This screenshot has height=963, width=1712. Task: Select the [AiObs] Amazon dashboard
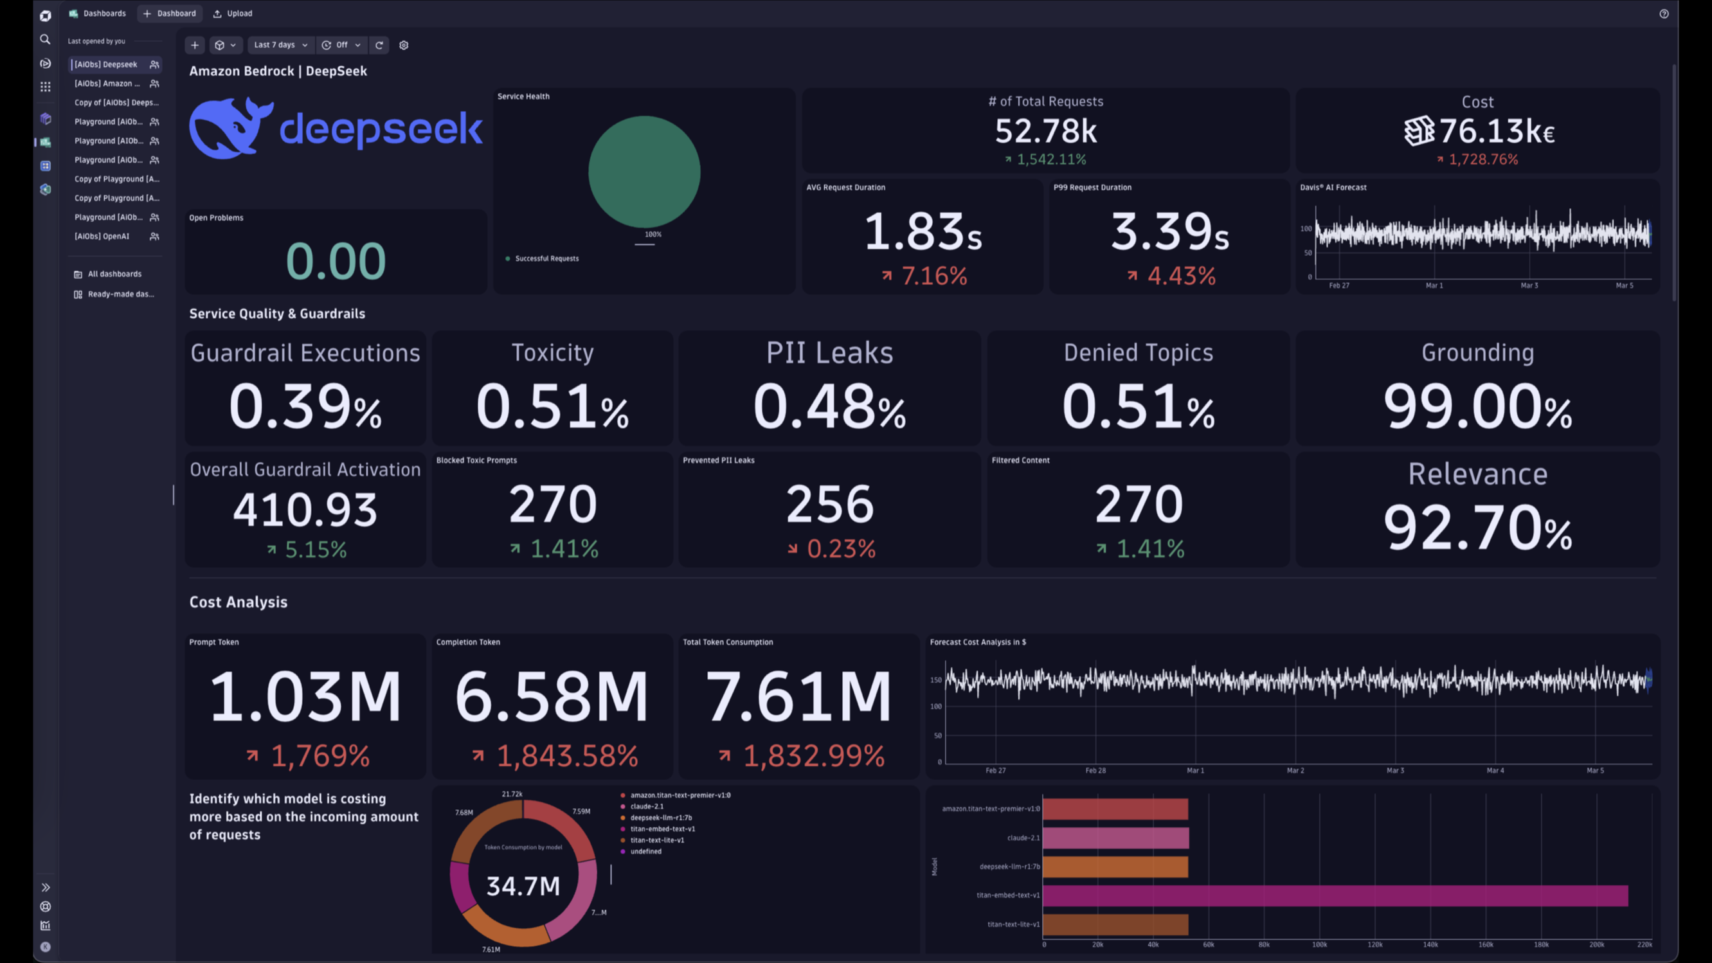(x=116, y=84)
